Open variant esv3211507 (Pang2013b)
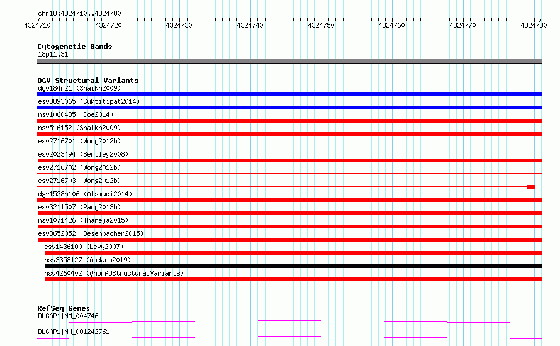The width and height of the screenshot is (560, 346). tap(79, 207)
